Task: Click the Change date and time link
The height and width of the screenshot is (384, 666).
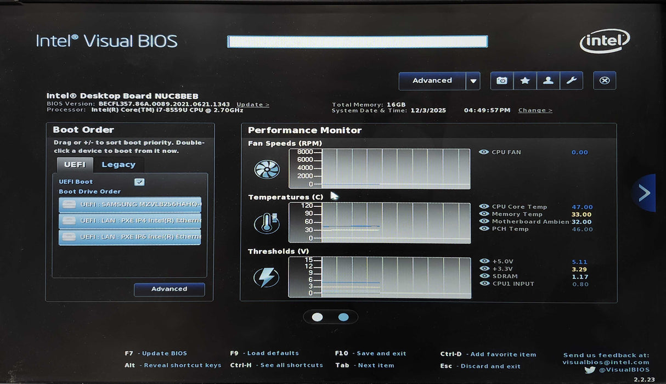Action: (x=535, y=110)
